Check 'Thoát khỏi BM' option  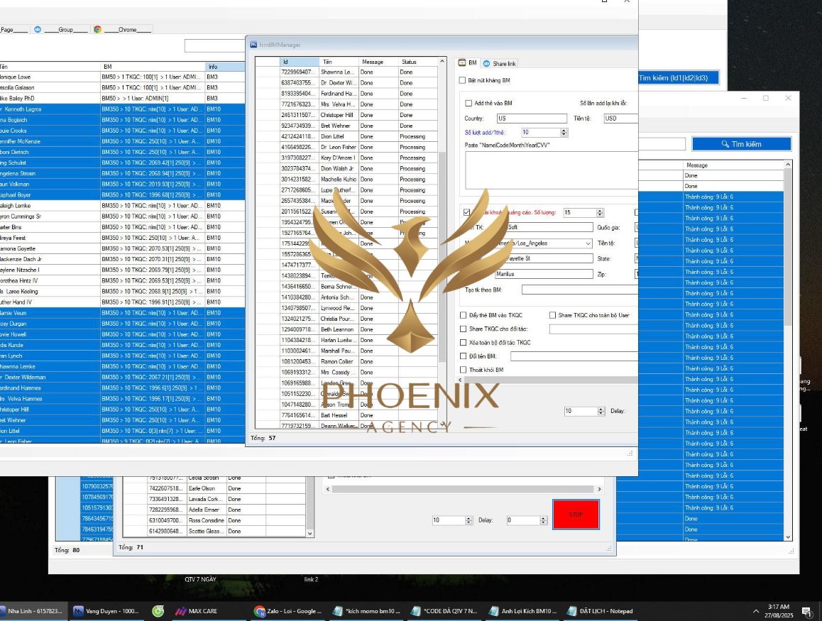(x=463, y=370)
